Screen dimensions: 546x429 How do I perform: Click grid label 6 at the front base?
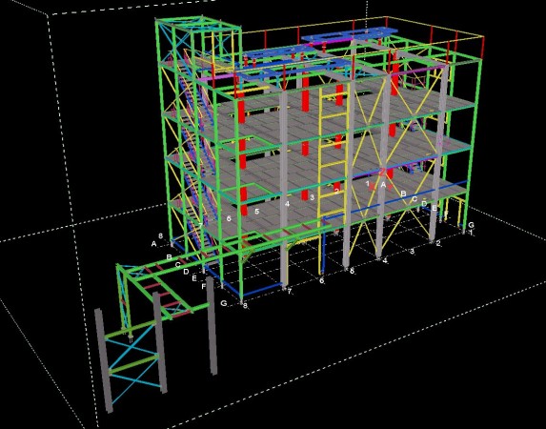pos(321,280)
